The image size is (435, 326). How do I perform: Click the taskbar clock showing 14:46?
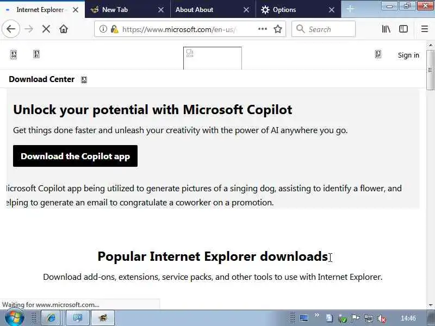[x=408, y=318]
